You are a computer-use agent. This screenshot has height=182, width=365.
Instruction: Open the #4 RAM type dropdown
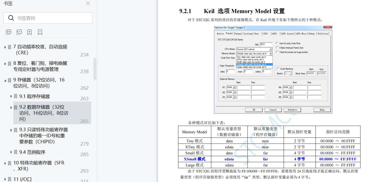(x=287, y=87)
